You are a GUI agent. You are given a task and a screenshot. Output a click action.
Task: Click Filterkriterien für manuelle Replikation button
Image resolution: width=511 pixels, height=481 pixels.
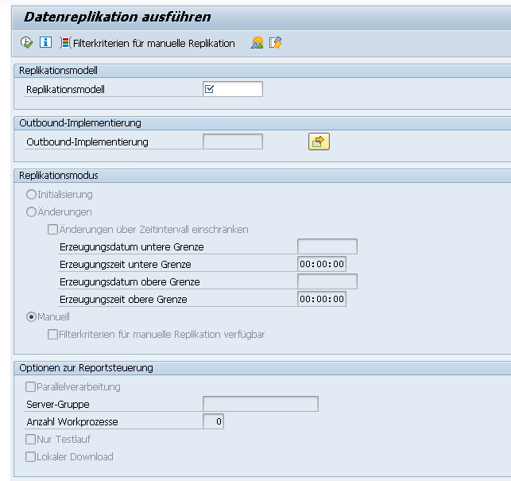[x=148, y=43]
